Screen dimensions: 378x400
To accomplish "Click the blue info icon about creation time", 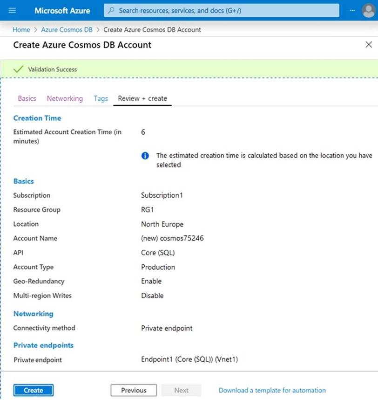I will [x=145, y=156].
